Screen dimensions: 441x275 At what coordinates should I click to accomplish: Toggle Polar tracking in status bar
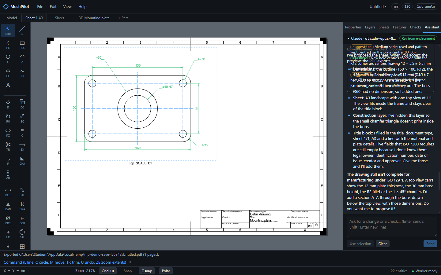click(x=166, y=271)
